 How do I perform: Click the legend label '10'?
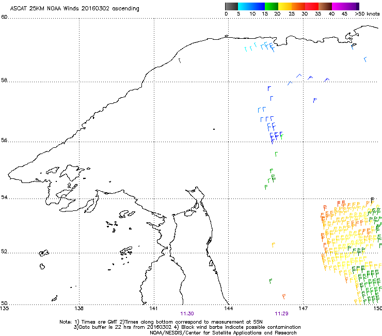click(252, 14)
